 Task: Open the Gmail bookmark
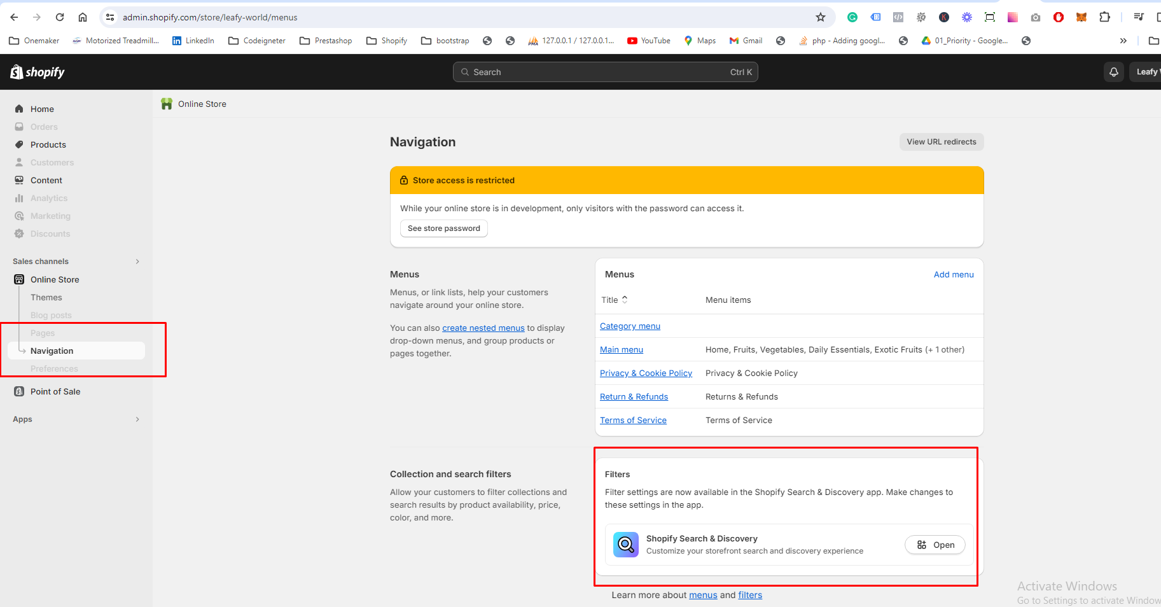coord(746,41)
